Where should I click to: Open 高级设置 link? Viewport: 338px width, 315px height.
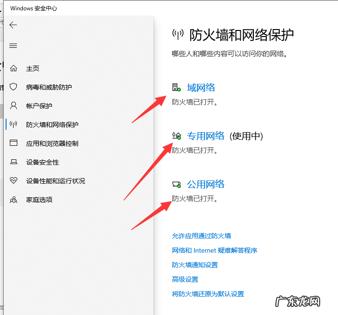click(x=185, y=279)
